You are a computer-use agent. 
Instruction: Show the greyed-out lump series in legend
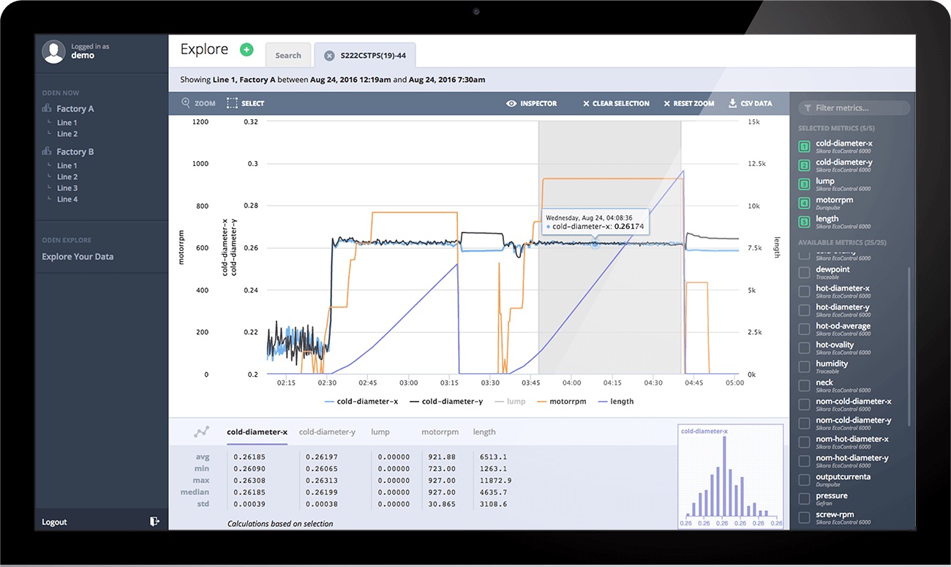tap(509, 402)
